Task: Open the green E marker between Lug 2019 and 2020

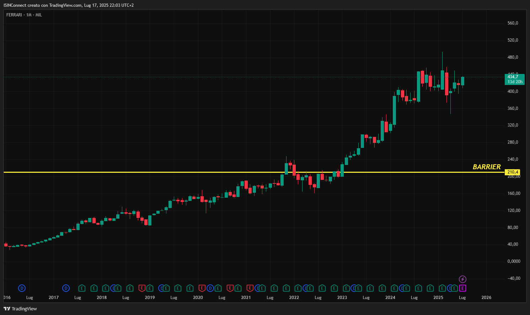Action: click(190, 288)
